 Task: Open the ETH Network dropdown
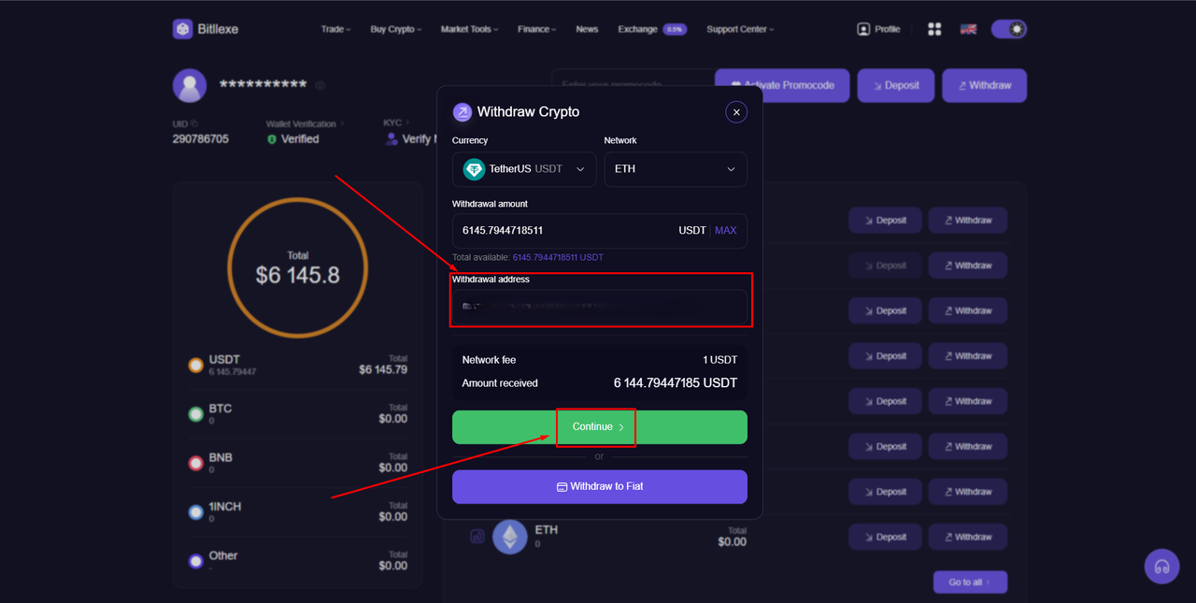click(x=676, y=169)
